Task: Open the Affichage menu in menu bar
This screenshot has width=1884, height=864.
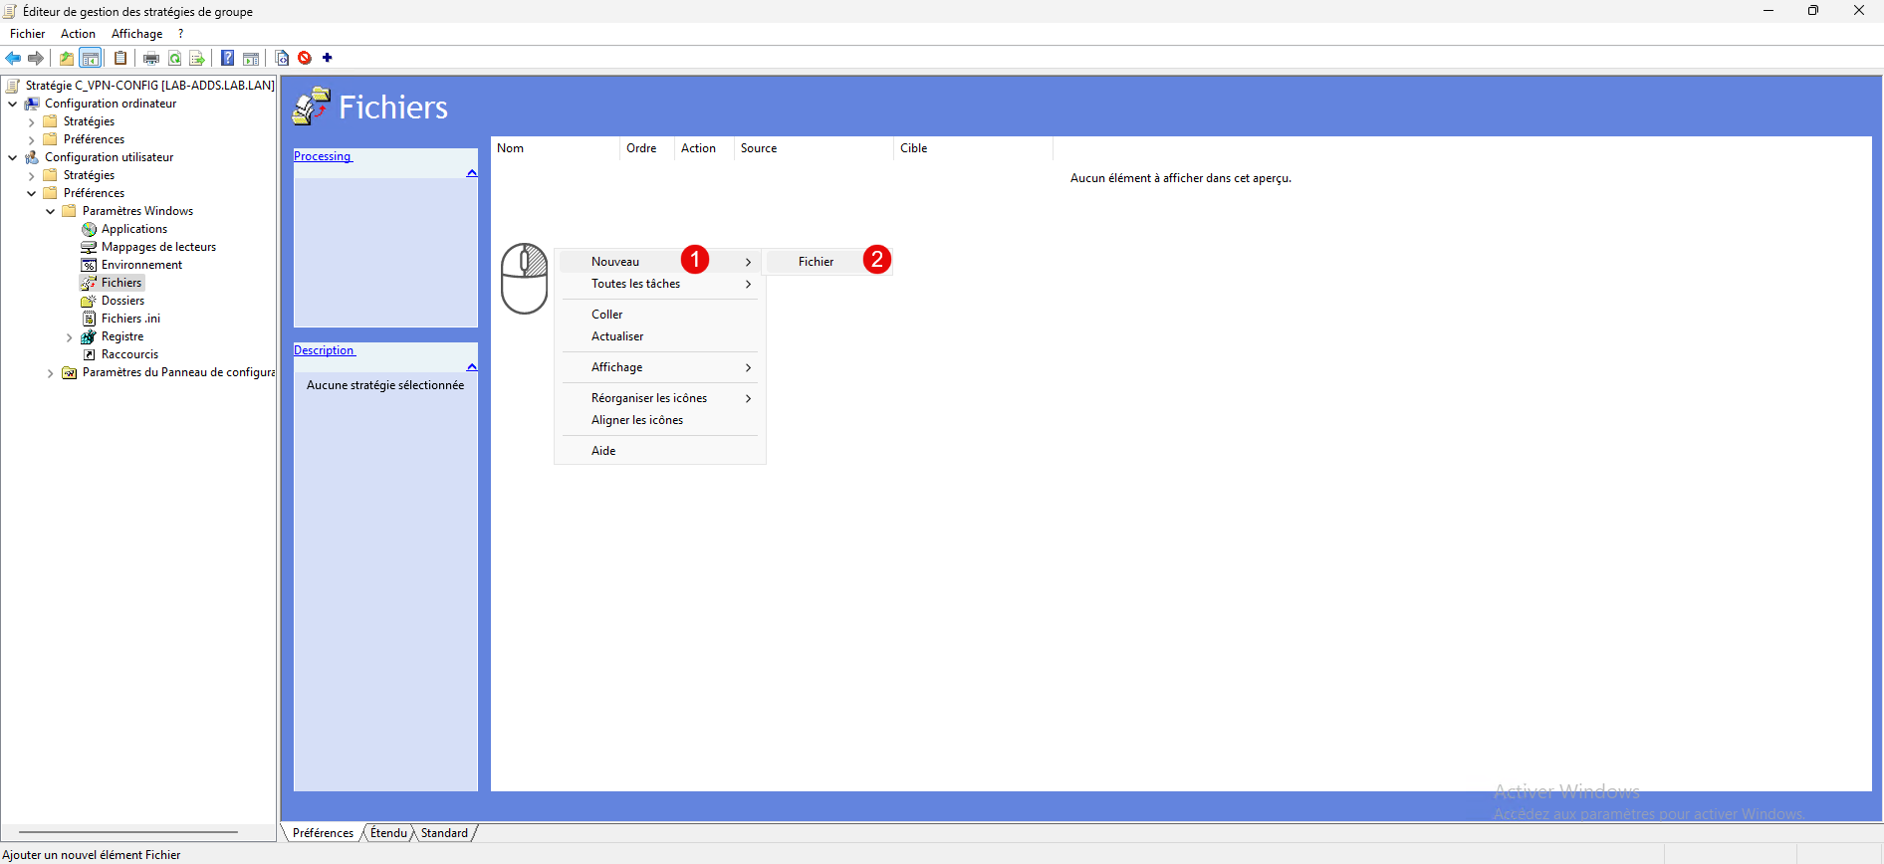Action: pyautogui.click(x=136, y=34)
